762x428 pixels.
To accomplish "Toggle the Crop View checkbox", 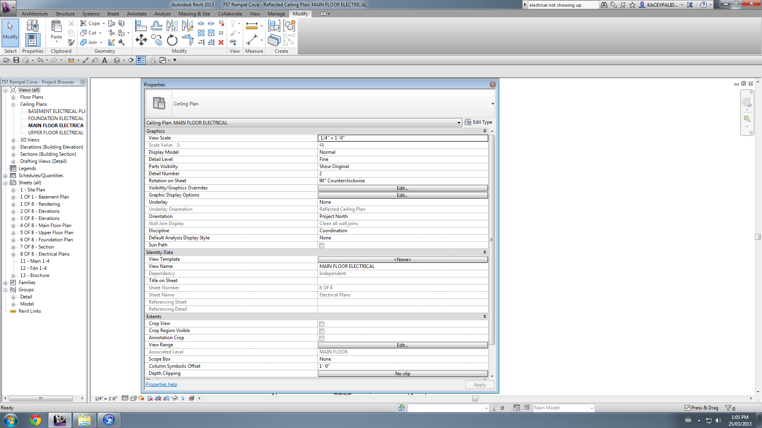I will coord(322,324).
